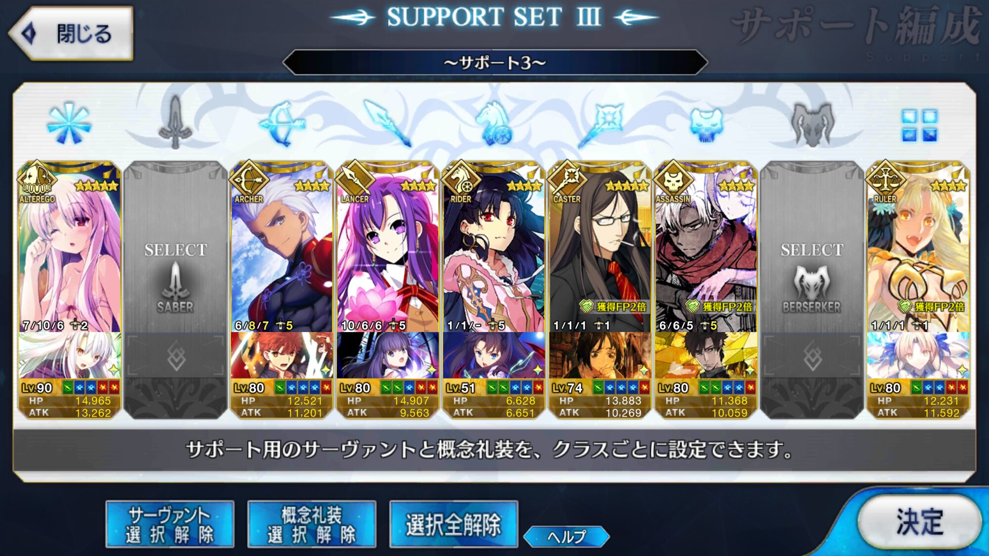This screenshot has width=989, height=556.
Task: Select the Extra class grid icon
Action: (x=919, y=125)
